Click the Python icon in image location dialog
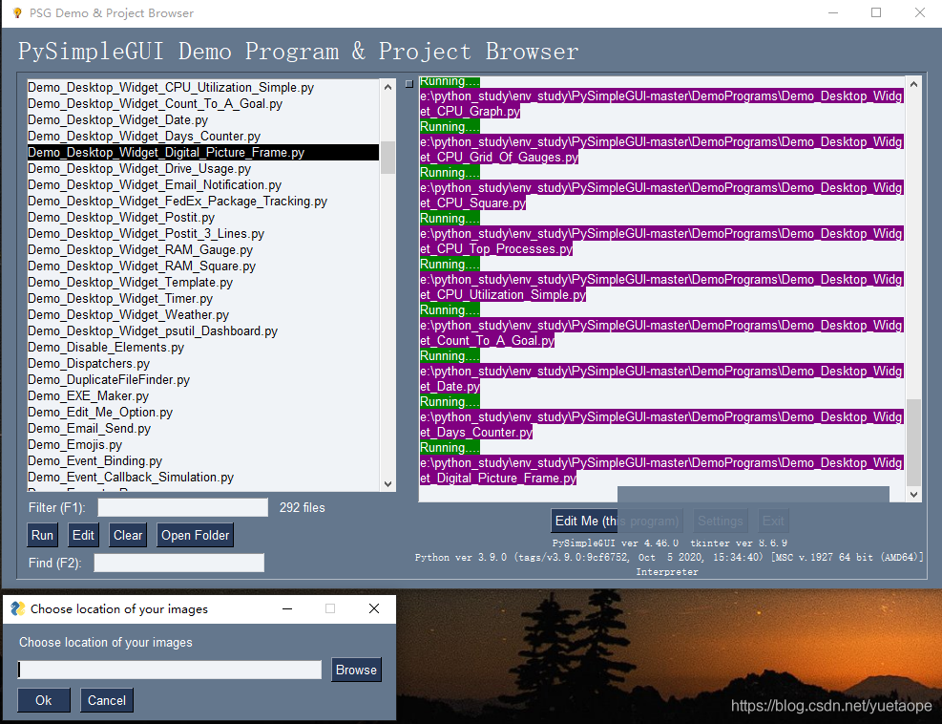942x724 pixels. point(18,608)
